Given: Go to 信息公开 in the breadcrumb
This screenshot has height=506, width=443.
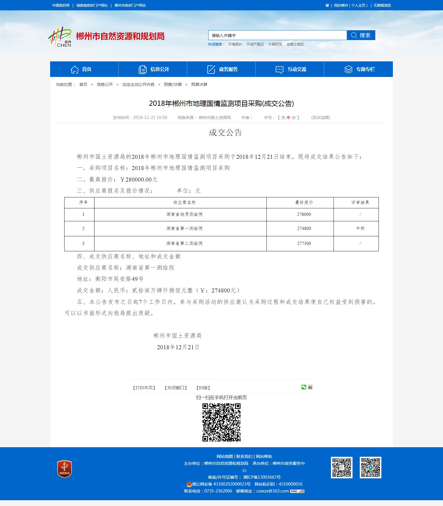Looking at the screenshot, I should [x=105, y=84].
